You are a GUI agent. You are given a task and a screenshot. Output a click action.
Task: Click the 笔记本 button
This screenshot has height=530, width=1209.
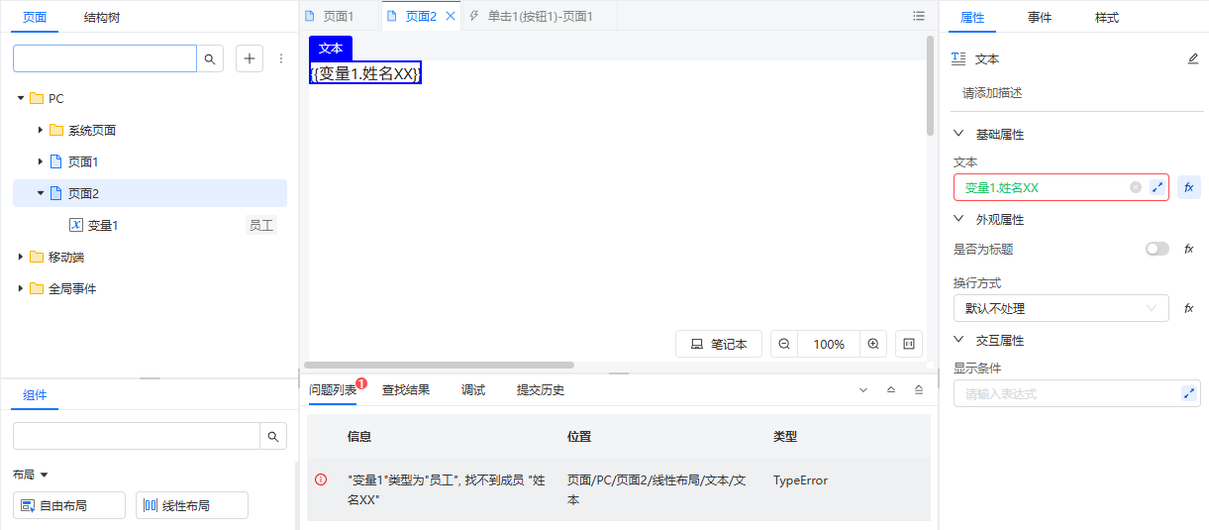tap(719, 344)
